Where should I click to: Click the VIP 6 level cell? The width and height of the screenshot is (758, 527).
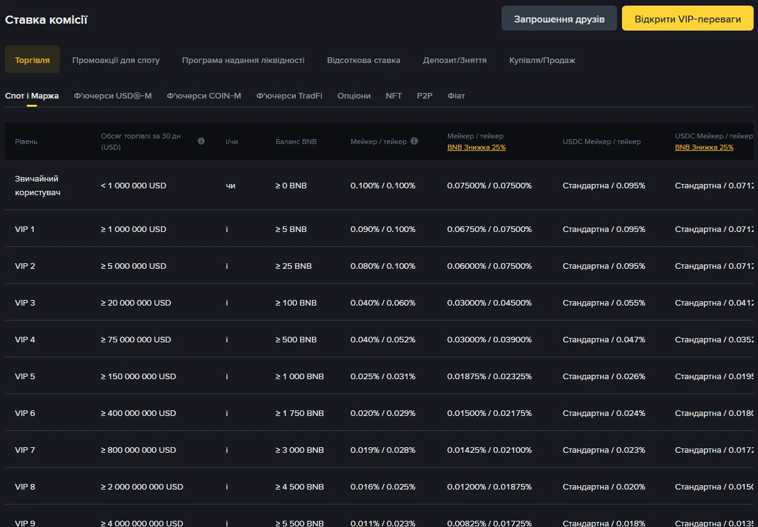tap(25, 413)
